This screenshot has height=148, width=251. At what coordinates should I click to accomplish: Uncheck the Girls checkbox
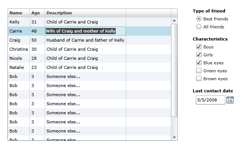point(199,55)
